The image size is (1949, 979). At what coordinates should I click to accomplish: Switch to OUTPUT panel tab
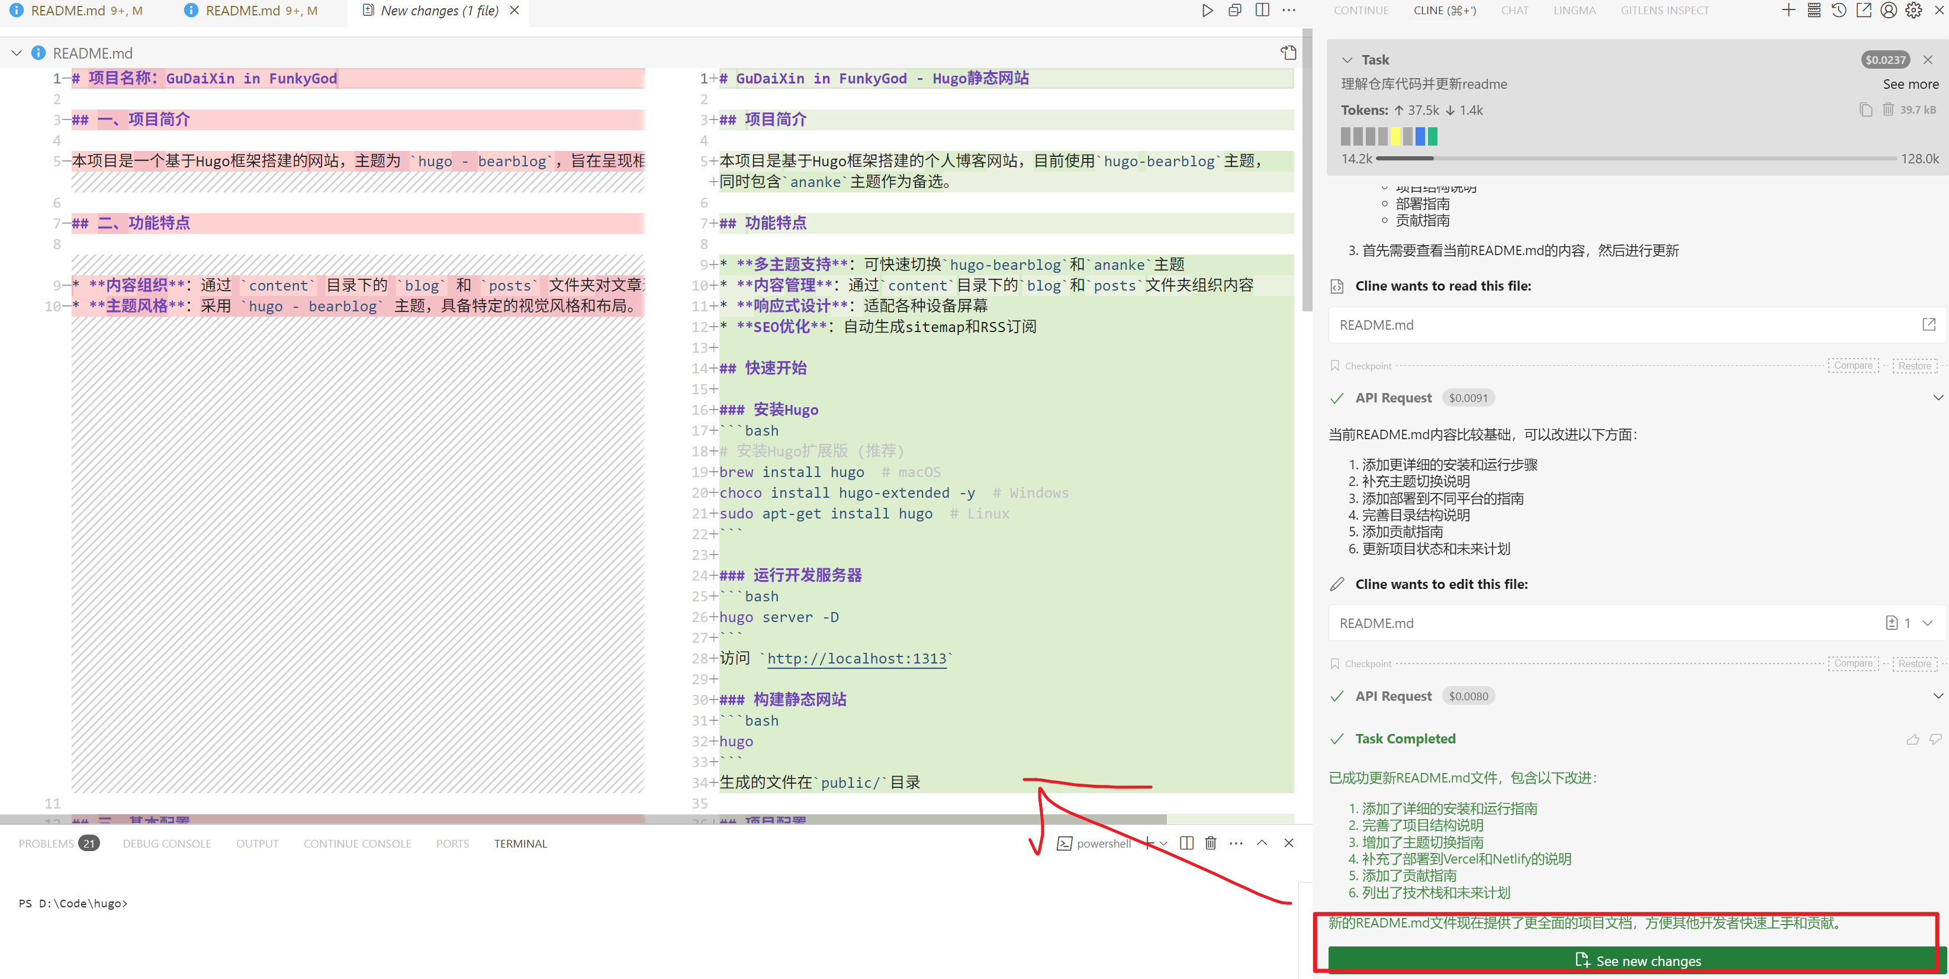(258, 843)
